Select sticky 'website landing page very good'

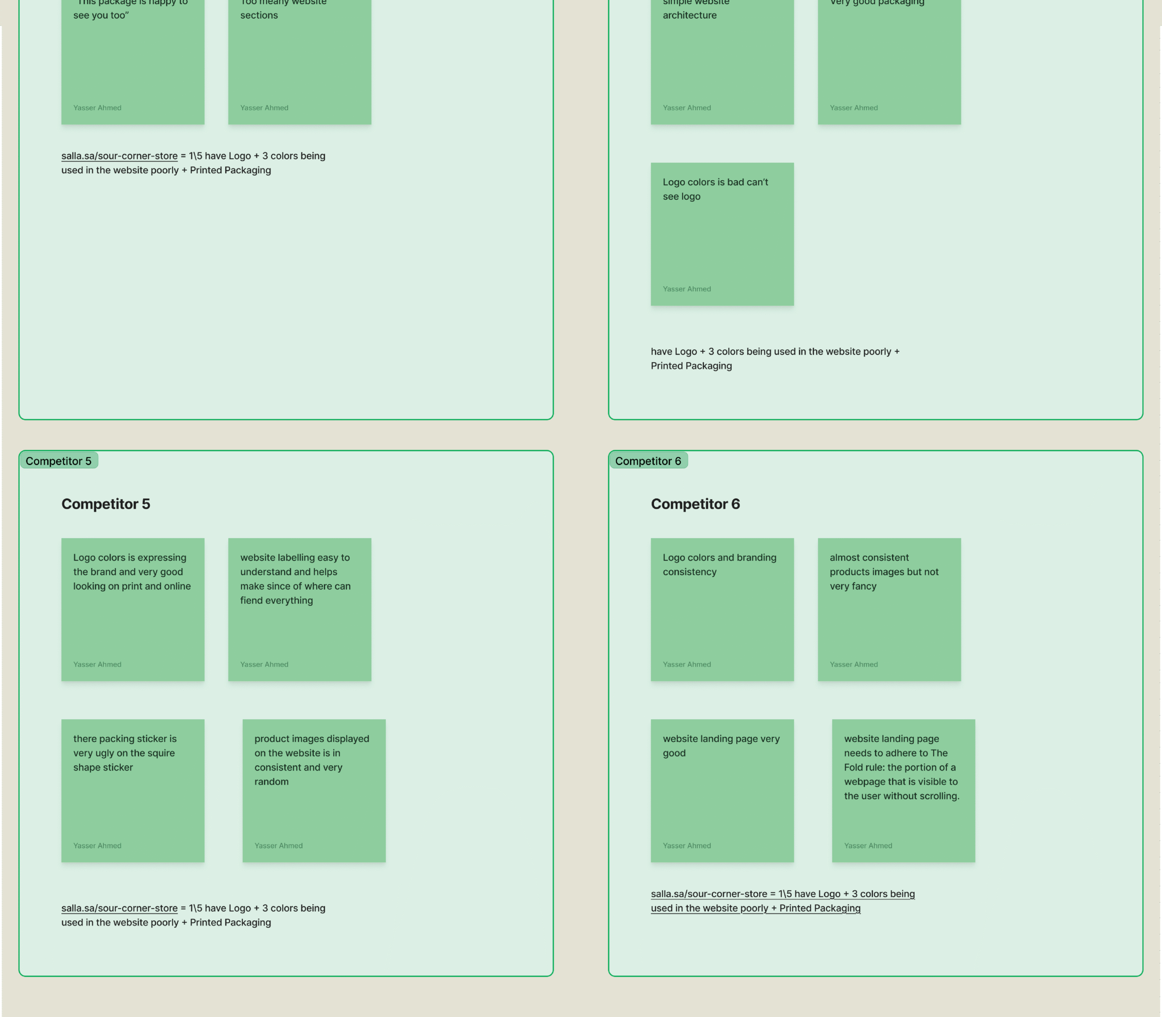pos(722,791)
